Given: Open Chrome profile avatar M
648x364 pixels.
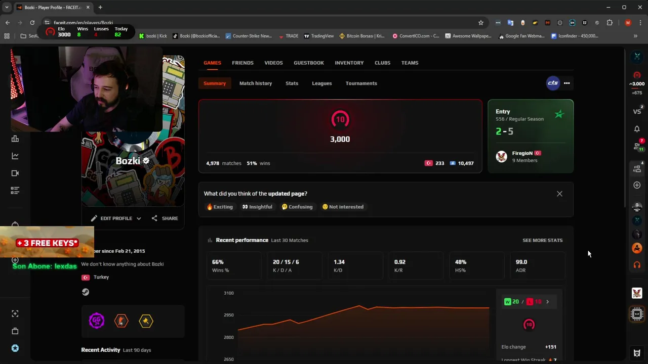Looking at the screenshot, I should (x=628, y=23).
